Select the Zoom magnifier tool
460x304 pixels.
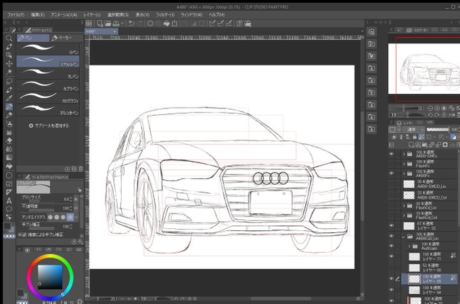(x=9, y=38)
